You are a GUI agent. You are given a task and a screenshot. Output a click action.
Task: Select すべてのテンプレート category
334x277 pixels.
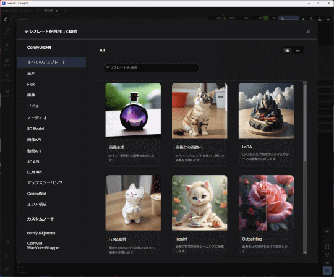pyautogui.click(x=51, y=62)
